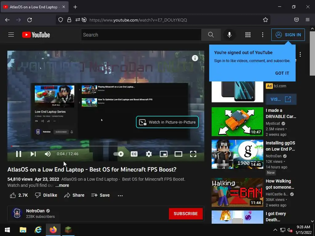Screen dimensions: 315x236
Task: Click the autoplay blocked icon in address bar
Action: [x=84, y=20]
